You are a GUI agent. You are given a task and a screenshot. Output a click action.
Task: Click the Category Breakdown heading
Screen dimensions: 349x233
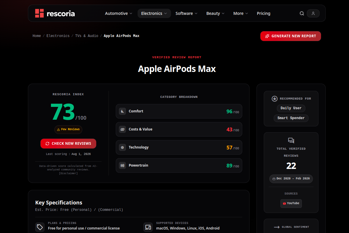click(x=179, y=97)
